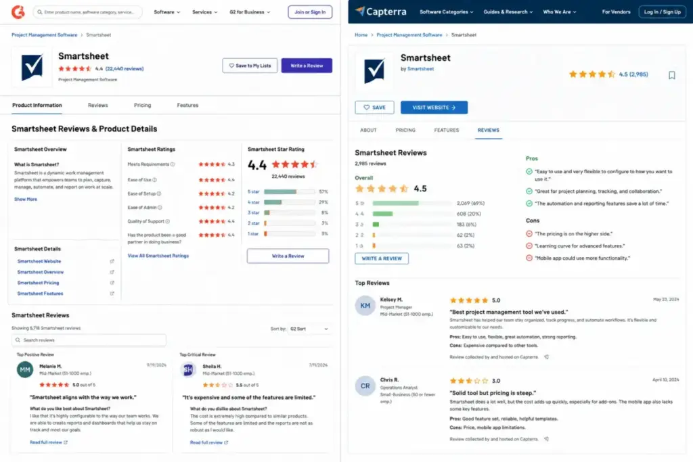Open Capterra ABOUT tab
Viewport: 693px width, 462px height.
point(368,131)
